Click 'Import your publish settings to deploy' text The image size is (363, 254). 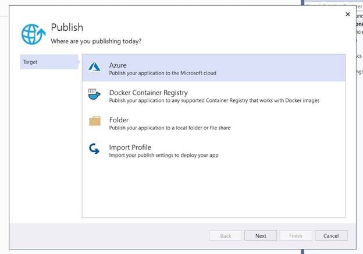coord(163,156)
